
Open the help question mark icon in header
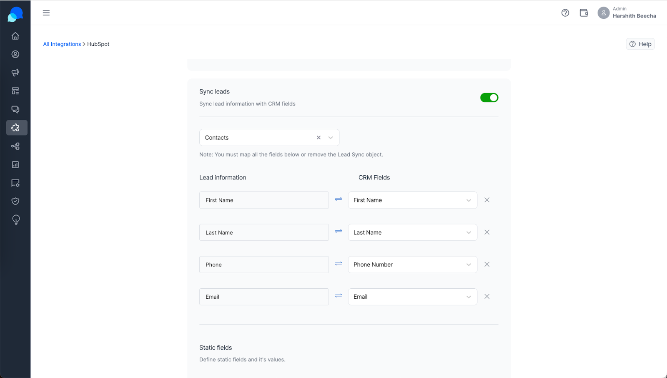[565, 13]
